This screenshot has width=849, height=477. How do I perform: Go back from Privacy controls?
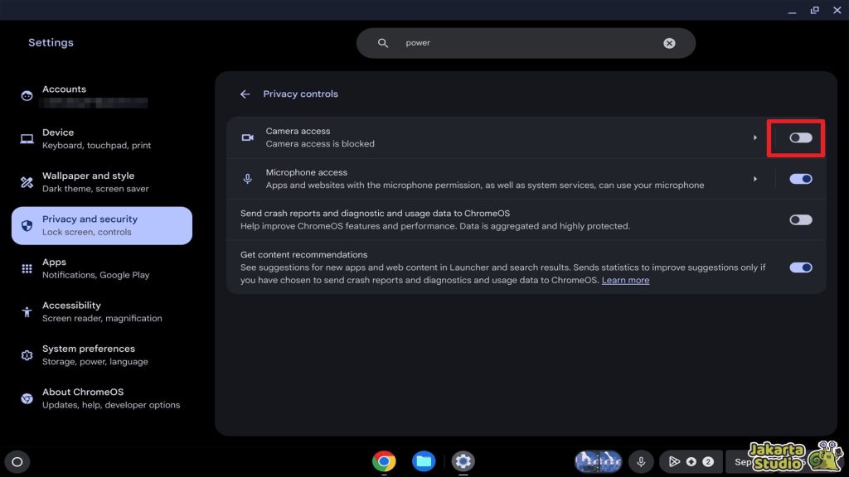click(245, 94)
